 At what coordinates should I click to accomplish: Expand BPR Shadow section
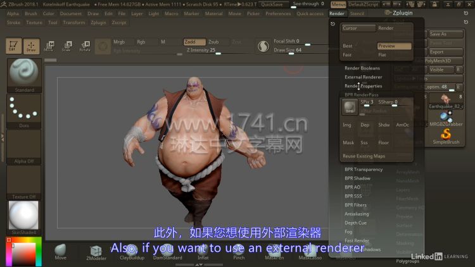(x=357, y=178)
